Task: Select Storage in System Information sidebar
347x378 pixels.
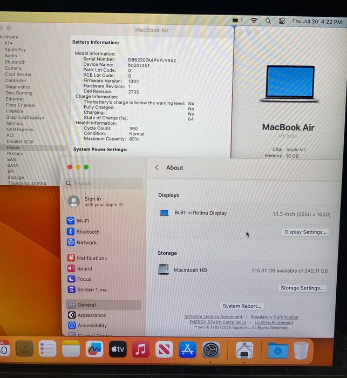Action: pyautogui.click(x=16, y=177)
